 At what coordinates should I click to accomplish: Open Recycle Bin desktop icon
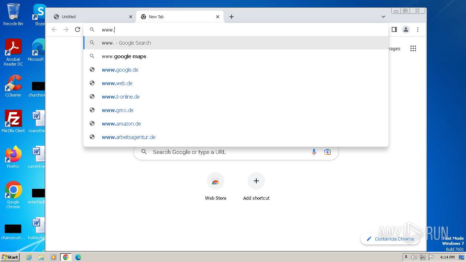click(x=13, y=15)
